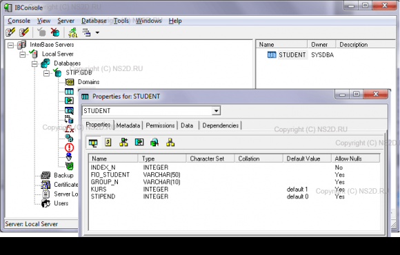Open the Database menu
Viewport: 400px width, 255px height.
coord(94,21)
